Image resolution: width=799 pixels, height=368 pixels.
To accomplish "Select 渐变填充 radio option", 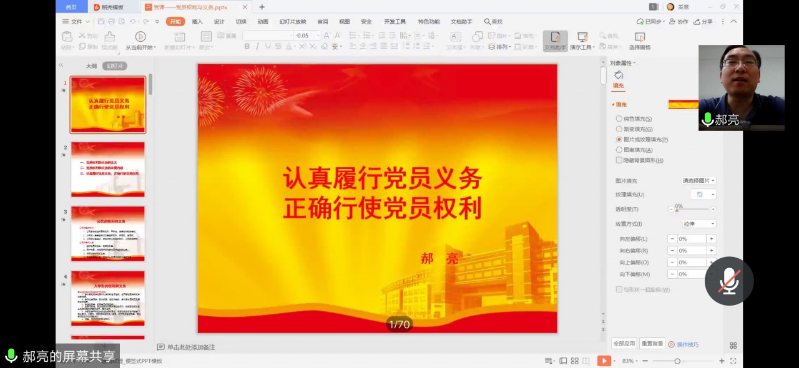I will tap(619, 129).
